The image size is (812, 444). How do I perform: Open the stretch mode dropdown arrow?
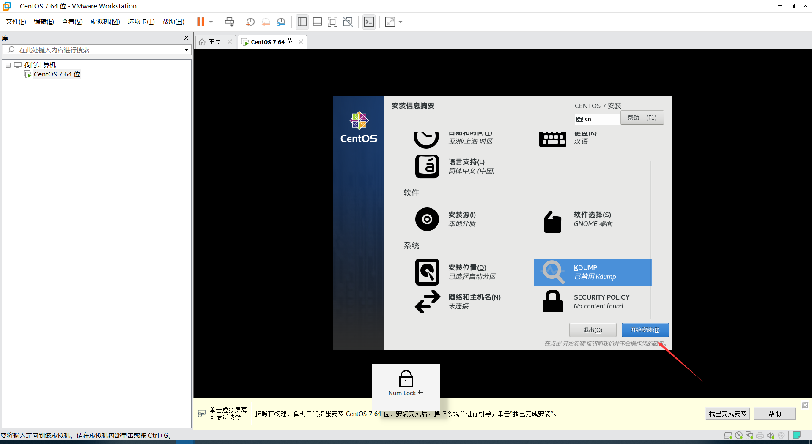pyautogui.click(x=401, y=22)
